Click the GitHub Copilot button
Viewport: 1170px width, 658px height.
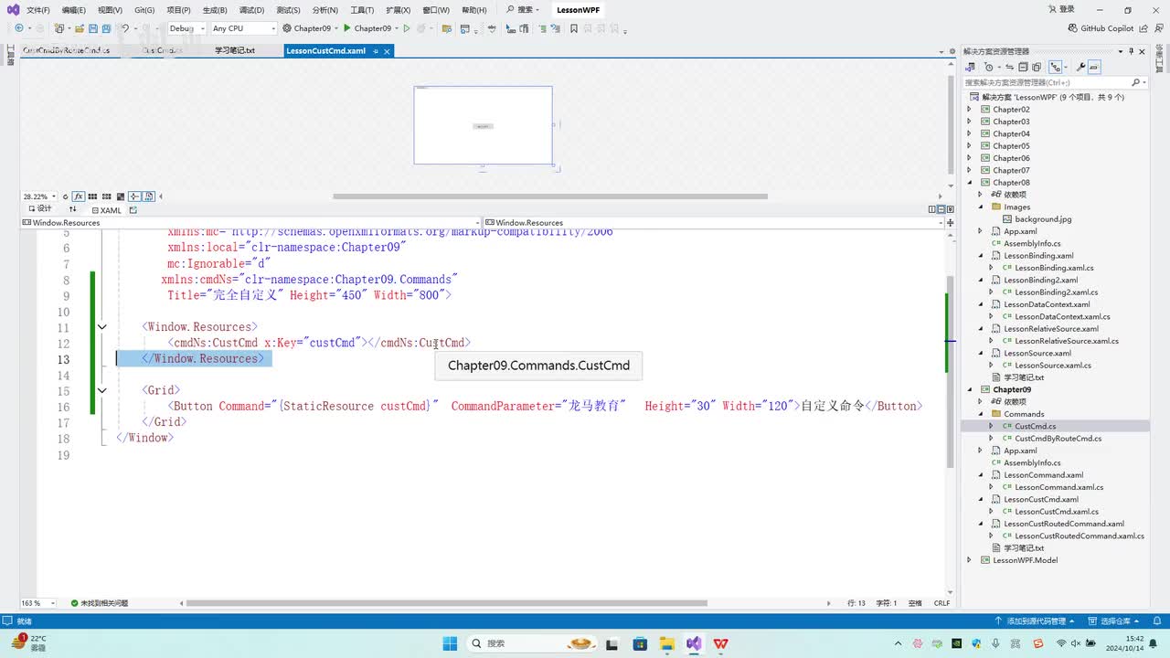click(1101, 28)
